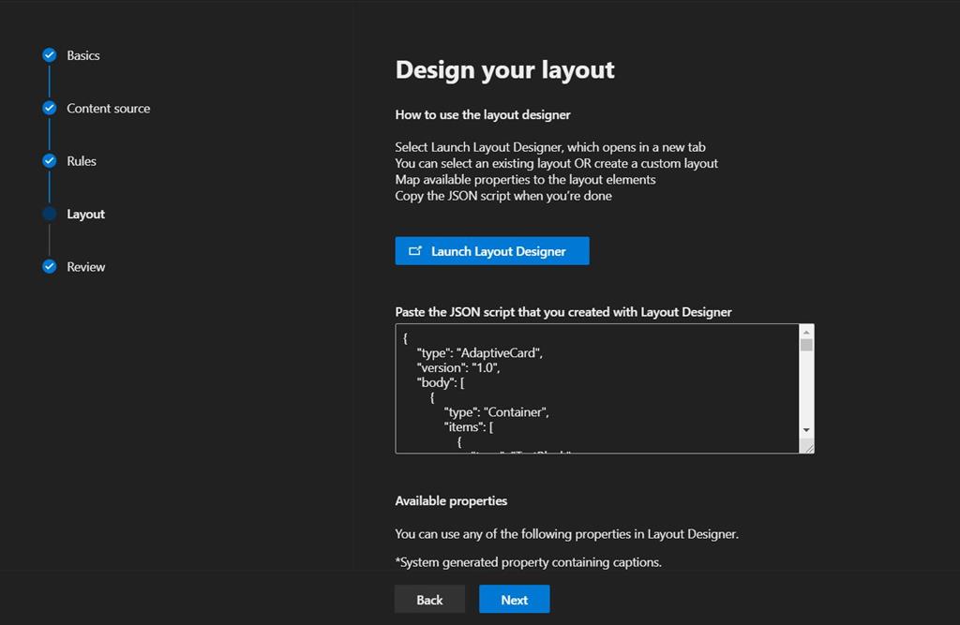960x625 pixels.
Task: Click the filled circle indicator for the Layout step
Action: (x=49, y=214)
